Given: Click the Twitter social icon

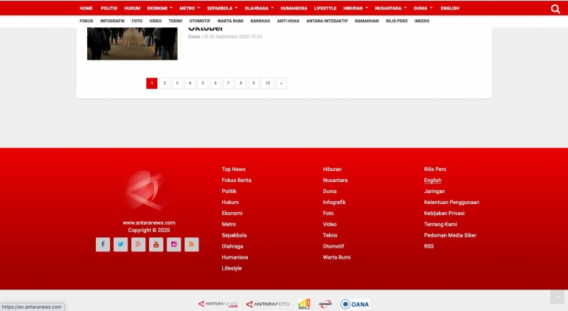Looking at the screenshot, I should point(120,245).
